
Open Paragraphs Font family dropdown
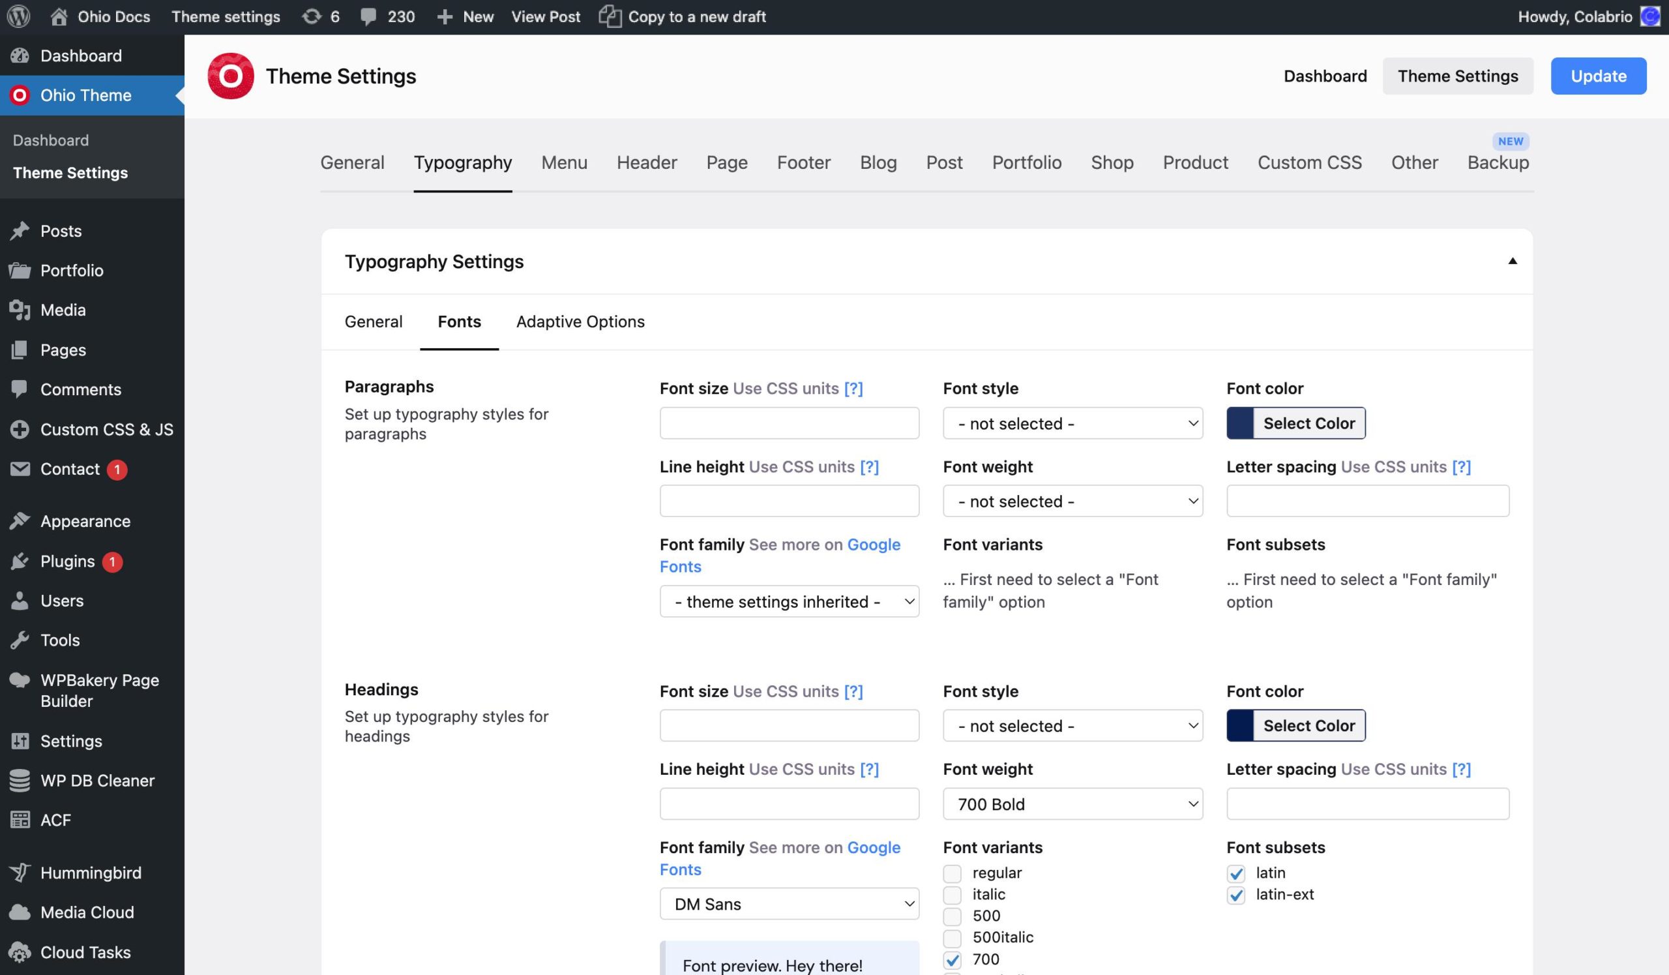tap(789, 601)
